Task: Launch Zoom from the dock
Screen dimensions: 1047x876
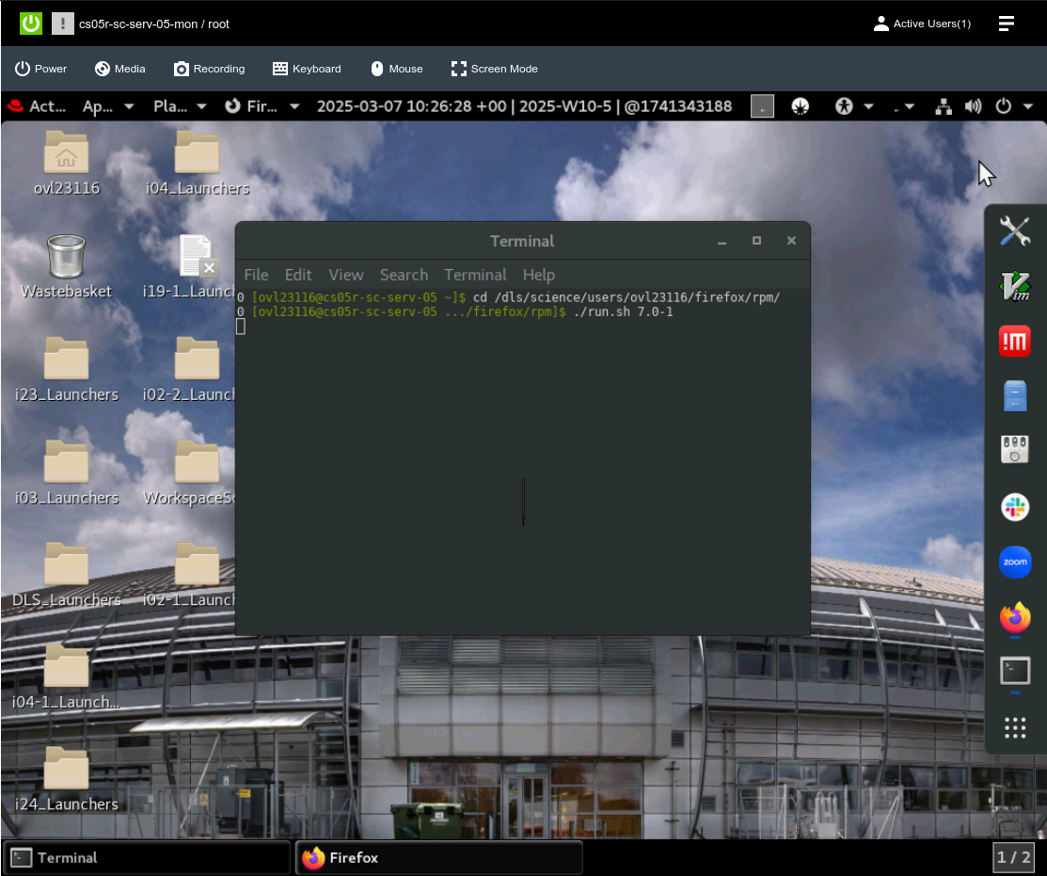Action: (1015, 562)
